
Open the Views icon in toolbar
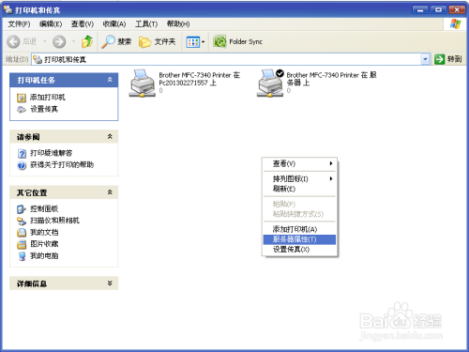coord(192,42)
